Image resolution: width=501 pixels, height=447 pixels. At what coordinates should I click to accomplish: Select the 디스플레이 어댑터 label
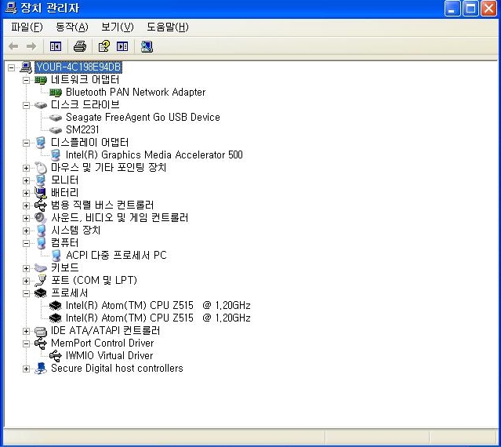coord(89,143)
